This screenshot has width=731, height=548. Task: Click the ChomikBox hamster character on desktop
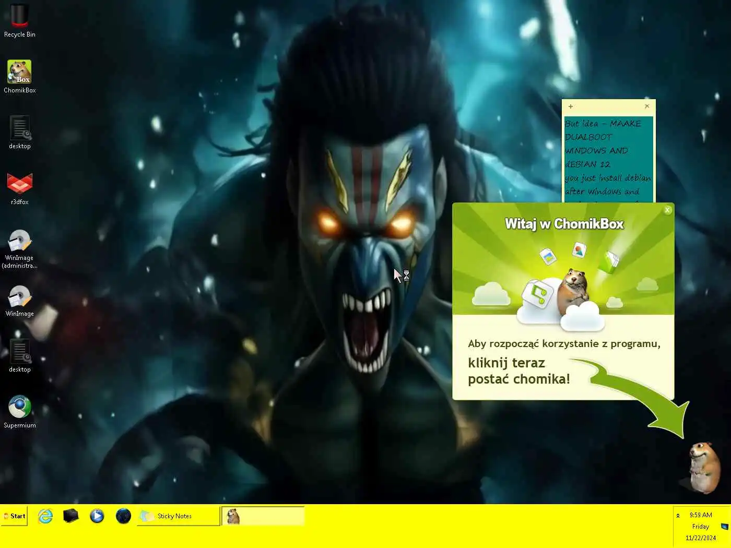pos(704,467)
